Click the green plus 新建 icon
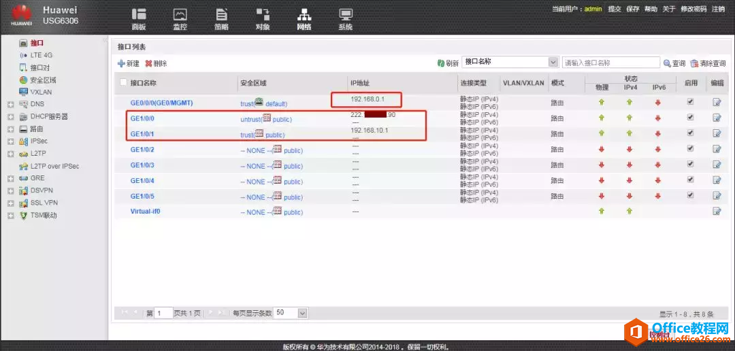The image size is (735, 351). tap(121, 63)
